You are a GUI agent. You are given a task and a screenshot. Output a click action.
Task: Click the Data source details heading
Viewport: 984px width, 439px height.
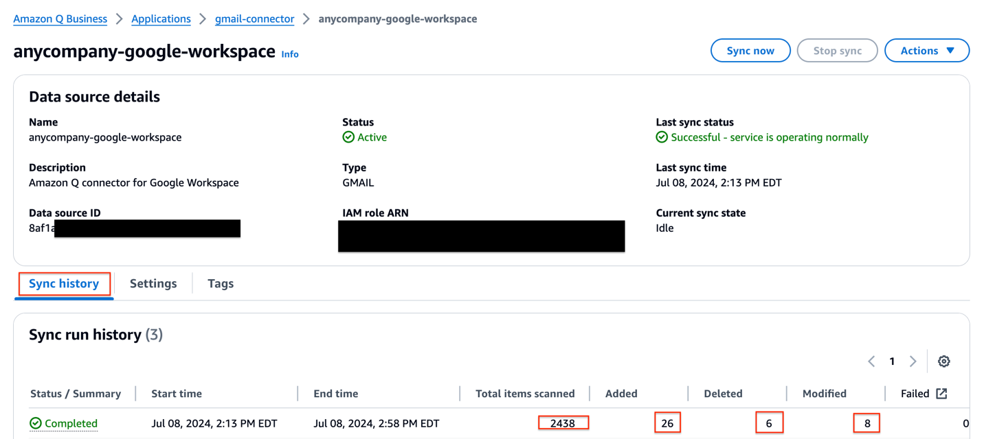[x=94, y=97]
